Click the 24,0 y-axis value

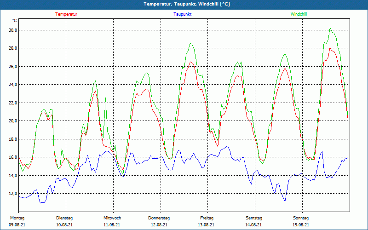pos(13,85)
